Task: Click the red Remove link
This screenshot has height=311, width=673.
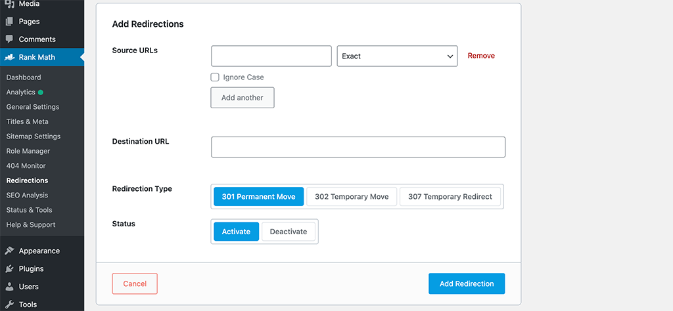Action: (x=481, y=56)
